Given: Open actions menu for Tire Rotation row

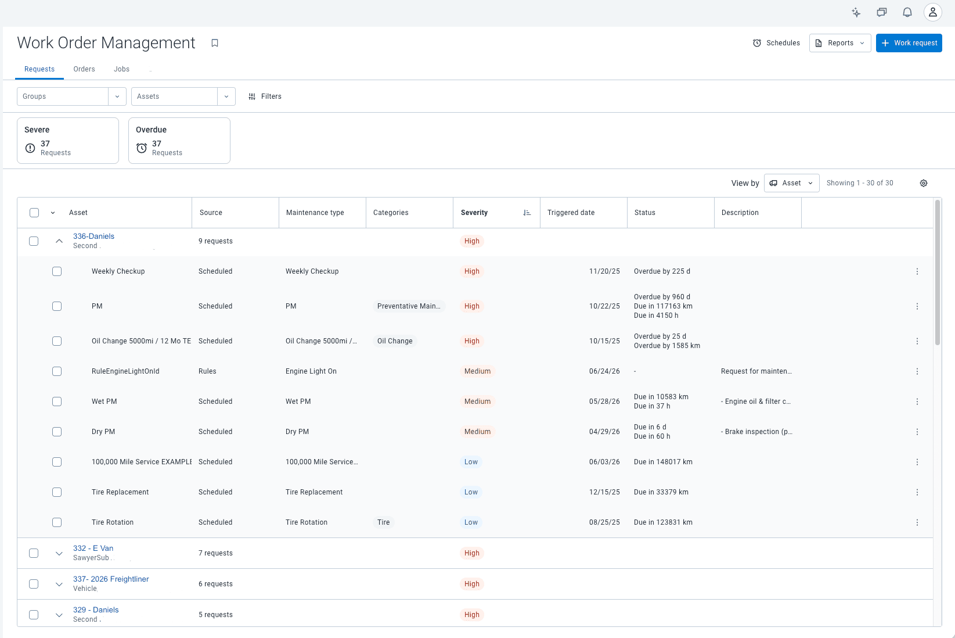Looking at the screenshot, I should (x=917, y=522).
